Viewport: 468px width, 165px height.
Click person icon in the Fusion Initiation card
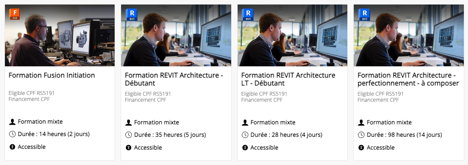tap(12, 122)
